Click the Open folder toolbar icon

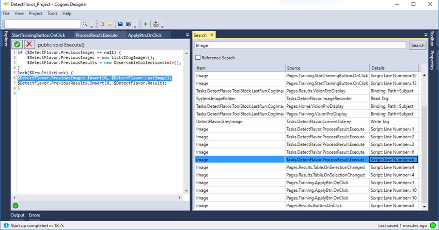click(x=109, y=24)
